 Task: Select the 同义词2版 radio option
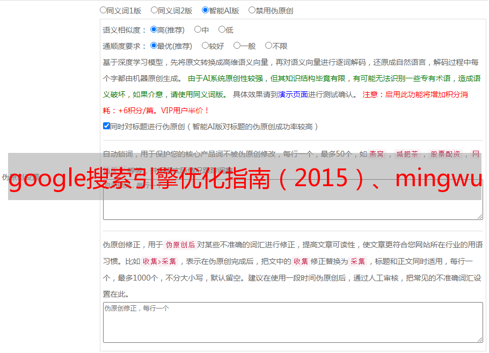pos(154,10)
